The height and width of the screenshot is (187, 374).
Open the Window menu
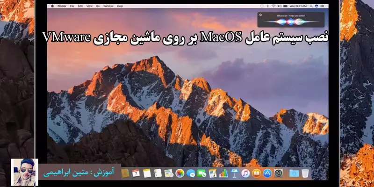pos(108,6)
